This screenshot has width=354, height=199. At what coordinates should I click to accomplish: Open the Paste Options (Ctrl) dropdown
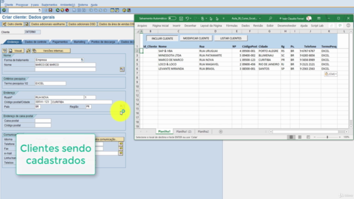(x=331, y=74)
